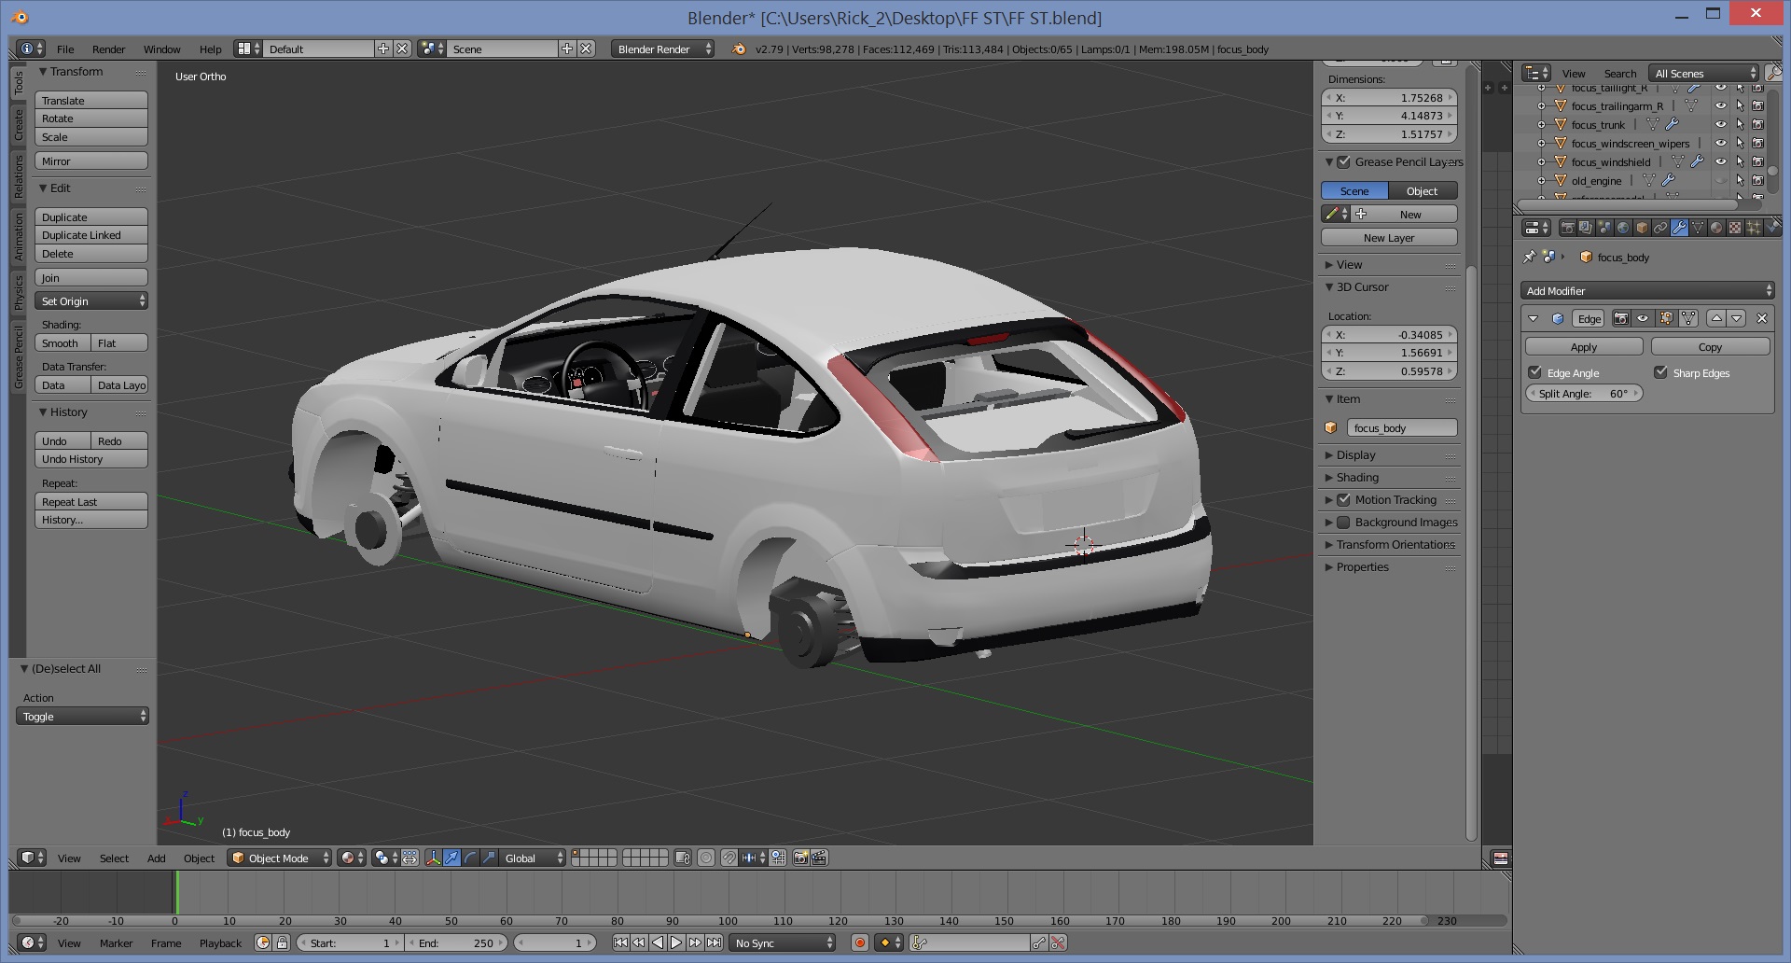Toggle Edge Split modifier edit mode display

pos(1666,318)
